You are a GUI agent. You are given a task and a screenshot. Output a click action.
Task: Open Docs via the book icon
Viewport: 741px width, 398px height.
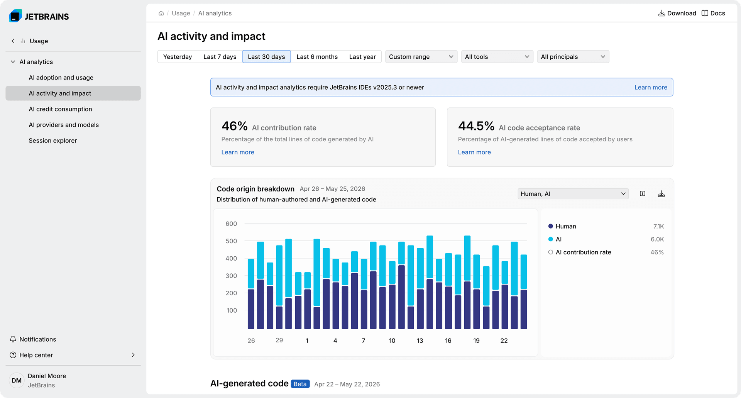coord(705,13)
